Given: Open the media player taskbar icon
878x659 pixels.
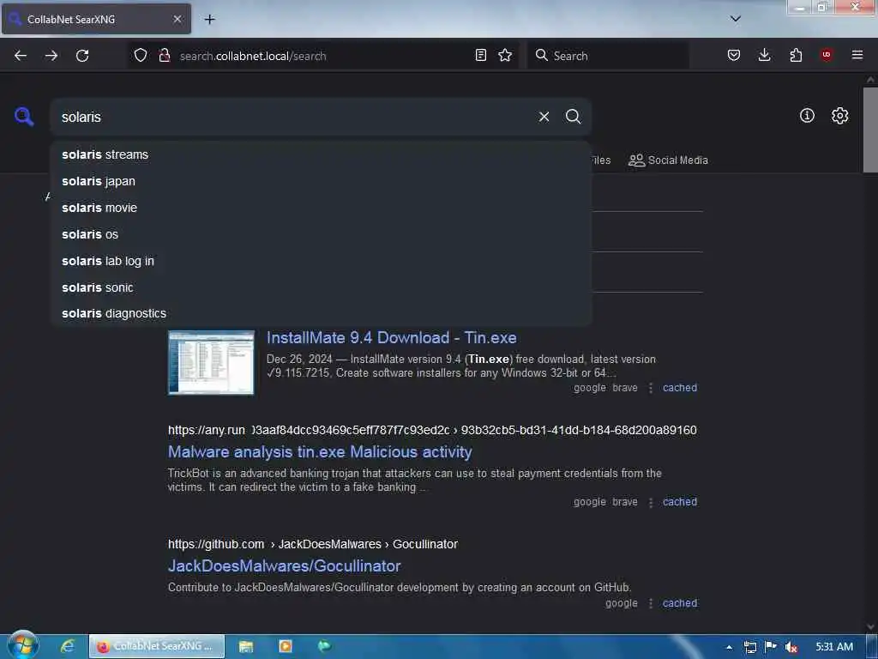Looking at the screenshot, I should (x=285, y=646).
